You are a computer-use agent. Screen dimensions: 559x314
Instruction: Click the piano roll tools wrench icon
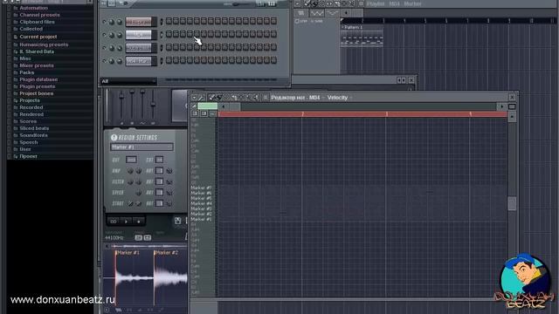click(x=201, y=97)
